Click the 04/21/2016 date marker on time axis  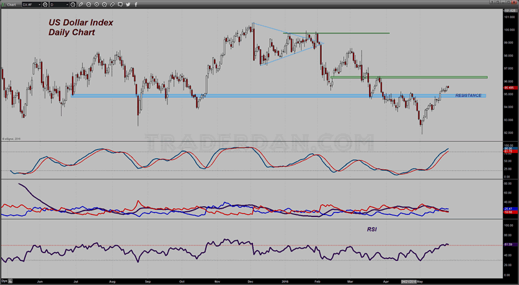tap(411, 282)
